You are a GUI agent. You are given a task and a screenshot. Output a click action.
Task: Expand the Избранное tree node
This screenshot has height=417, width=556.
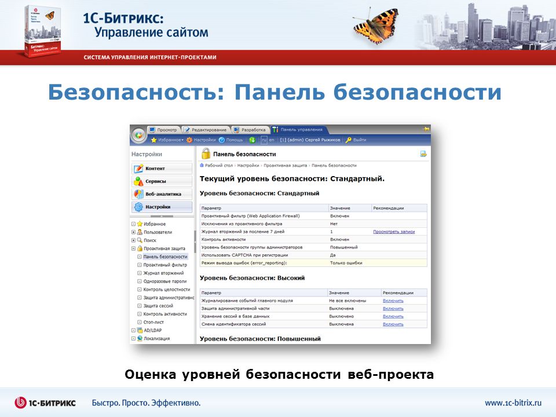(133, 224)
